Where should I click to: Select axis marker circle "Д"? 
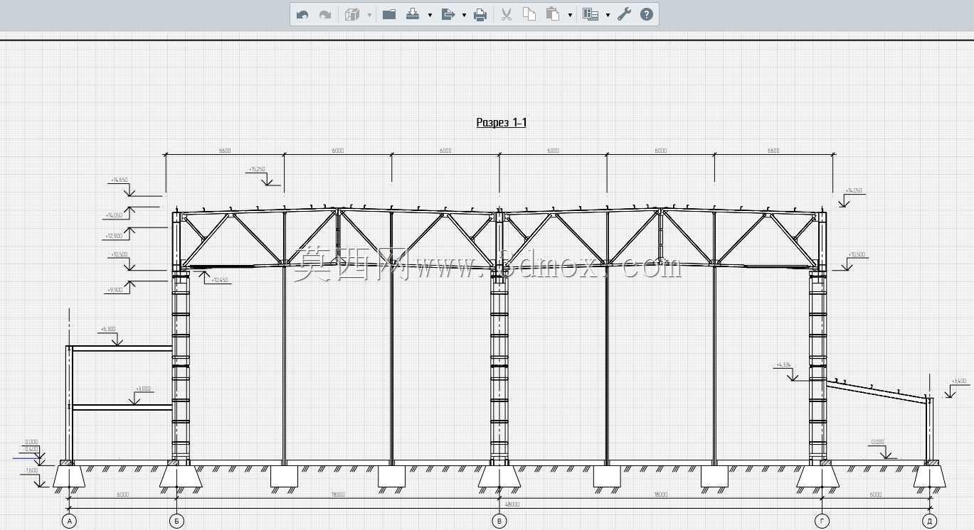930,521
